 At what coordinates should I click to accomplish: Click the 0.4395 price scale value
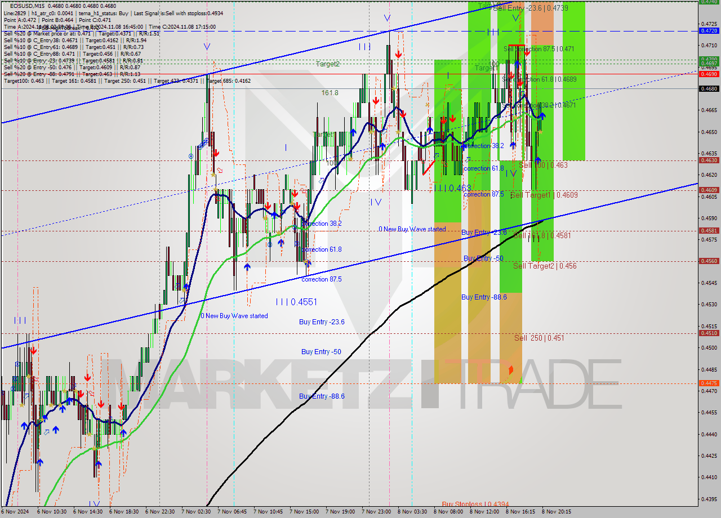[x=709, y=499]
